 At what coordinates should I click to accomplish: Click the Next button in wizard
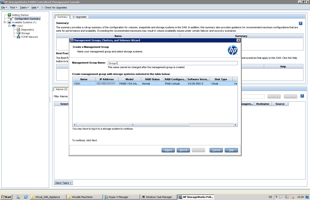click(183, 150)
